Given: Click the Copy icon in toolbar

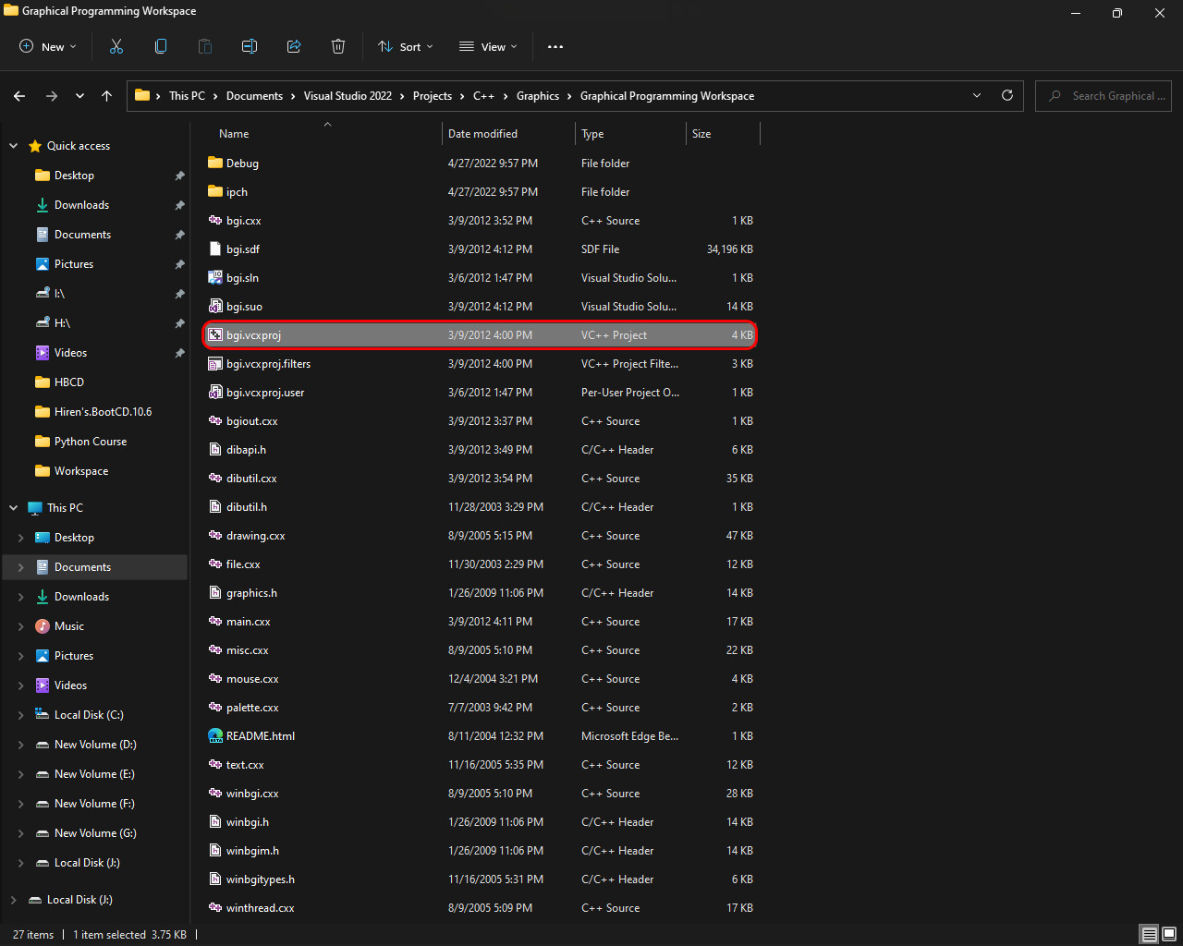Looking at the screenshot, I should (161, 46).
